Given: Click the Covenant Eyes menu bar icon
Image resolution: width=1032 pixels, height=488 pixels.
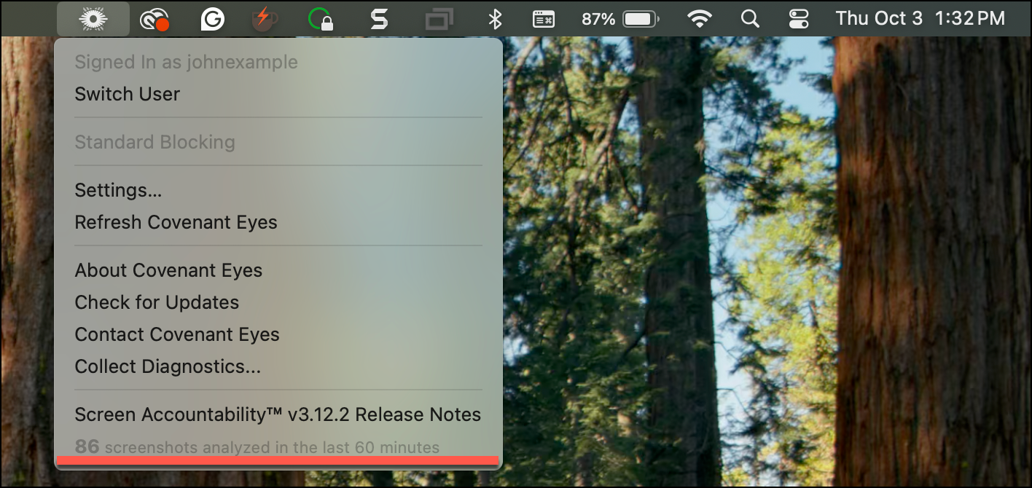Looking at the screenshot, I should pyautogui.click(x=93, y=19).
